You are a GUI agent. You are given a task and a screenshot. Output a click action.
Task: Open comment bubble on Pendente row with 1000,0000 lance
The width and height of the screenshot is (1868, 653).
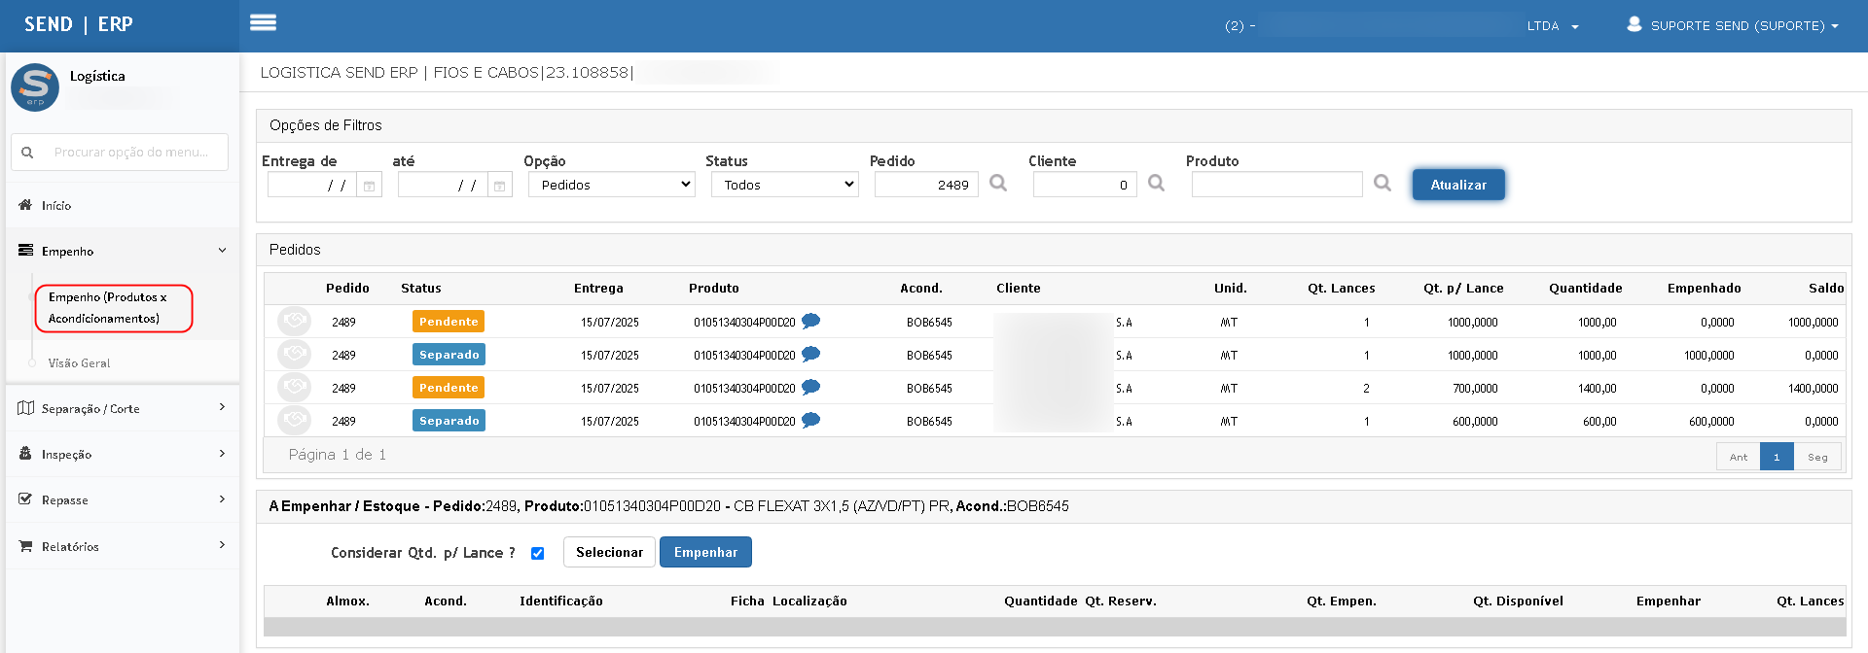coord(810,321)
